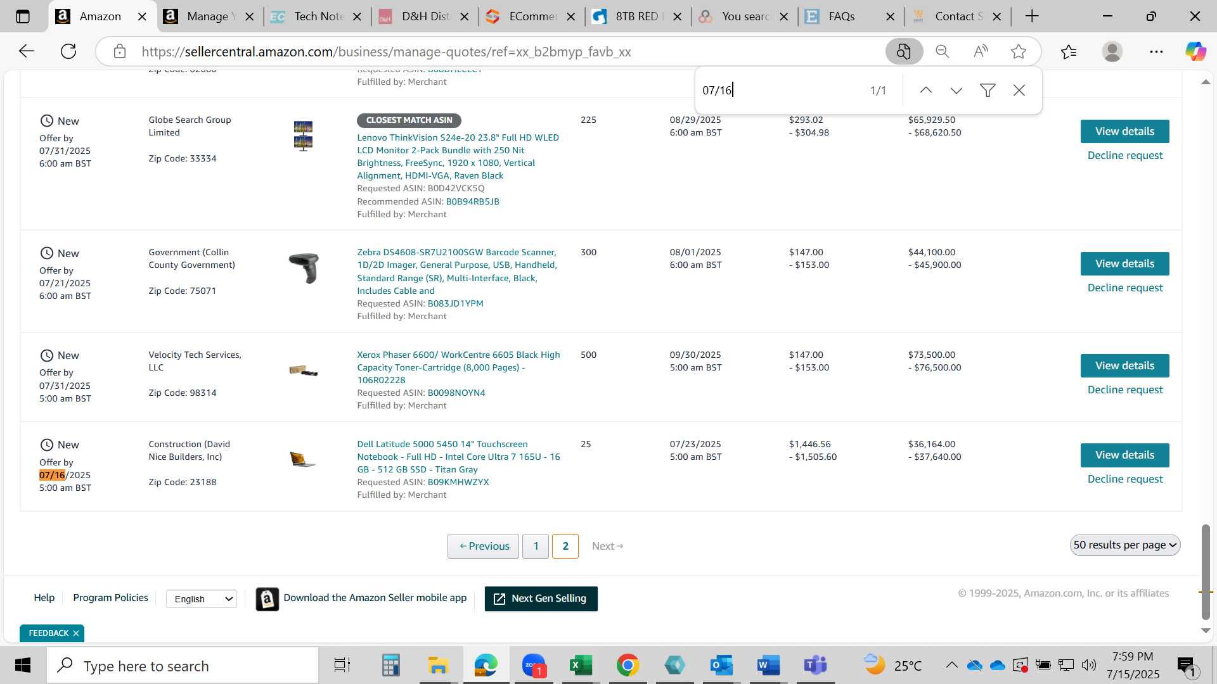Open Word from taskbar
This screenshot has width=1217, height=684.
(x=768, y=665)
